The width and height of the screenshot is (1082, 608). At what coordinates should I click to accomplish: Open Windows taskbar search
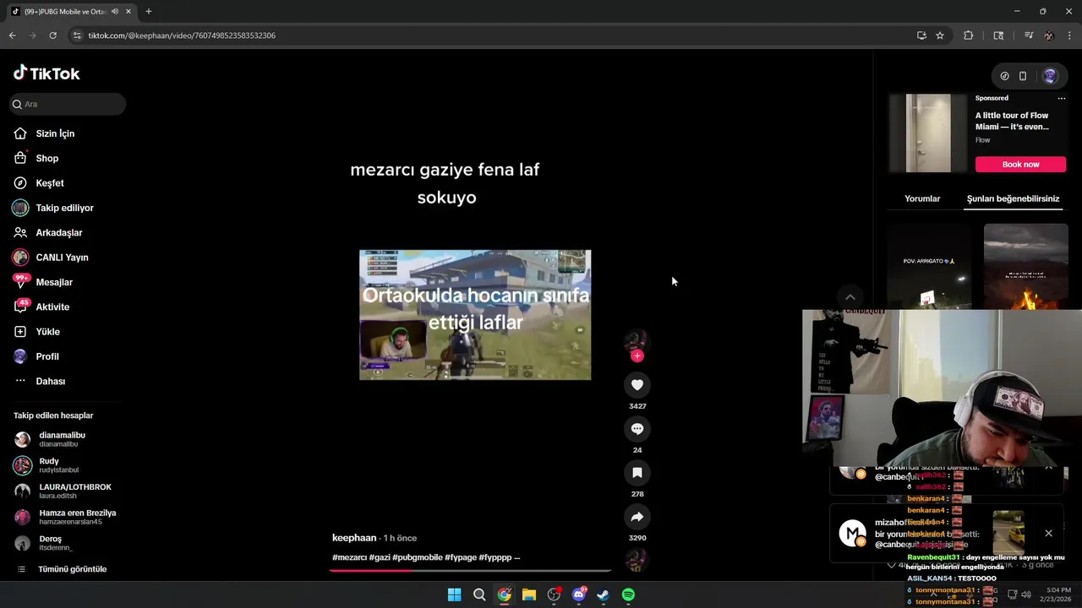click(479, 594)
